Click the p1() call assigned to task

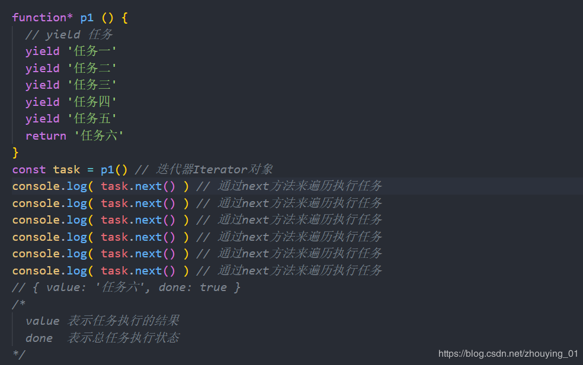click(114, 170)
